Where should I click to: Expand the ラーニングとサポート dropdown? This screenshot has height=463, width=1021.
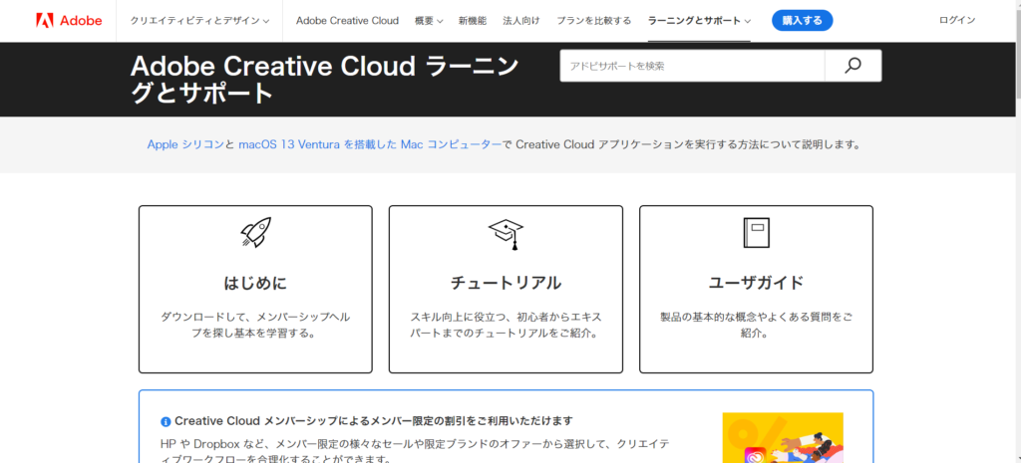click(698, 21)
